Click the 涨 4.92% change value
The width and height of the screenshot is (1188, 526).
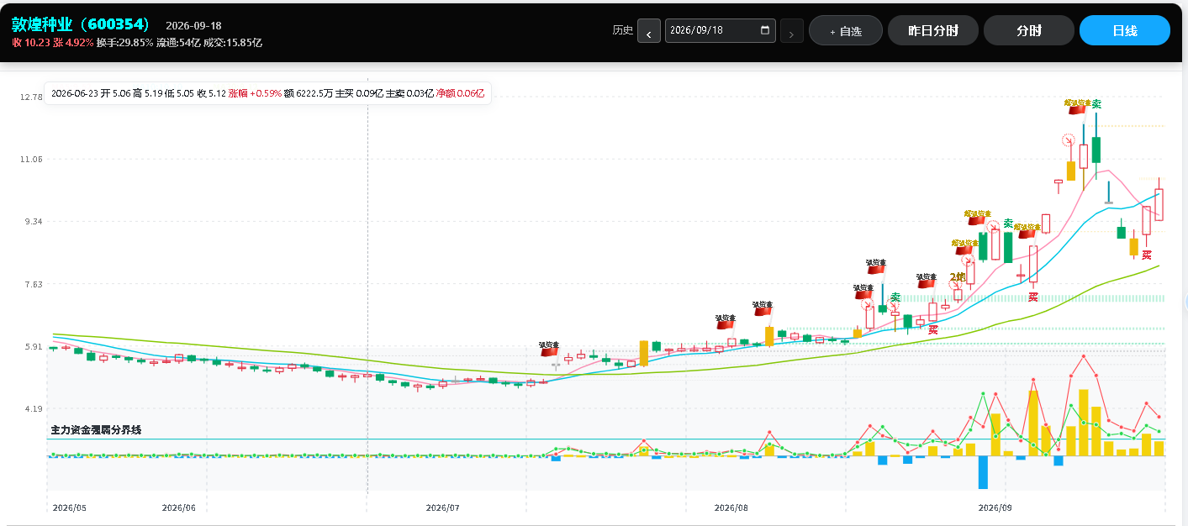(x=73, y=42)
